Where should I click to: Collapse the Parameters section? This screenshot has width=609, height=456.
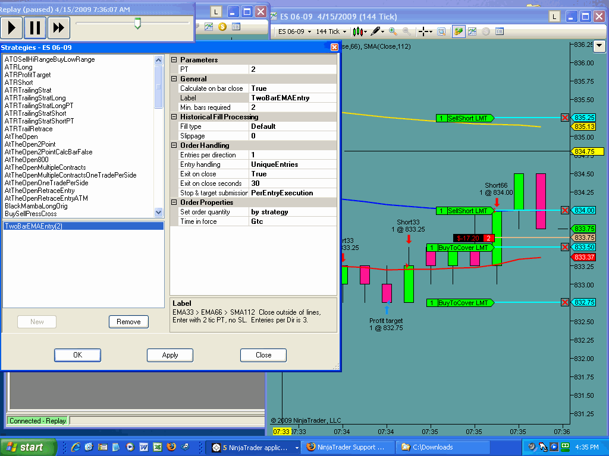click(174, 60)
